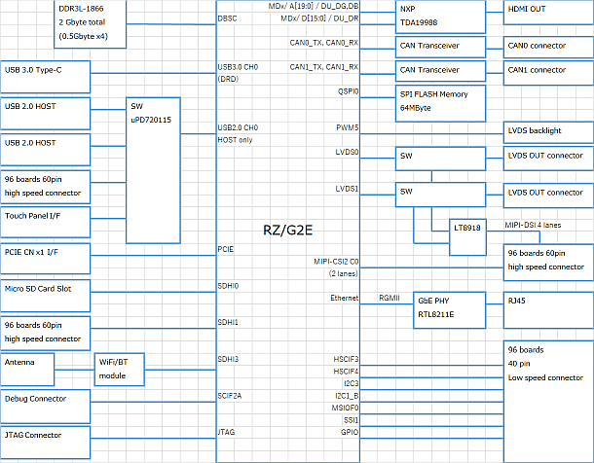This screenshot has height=463, width=594.
Task: Select the USB 3.0 Type-C block
Action: [x=47, y=70]
